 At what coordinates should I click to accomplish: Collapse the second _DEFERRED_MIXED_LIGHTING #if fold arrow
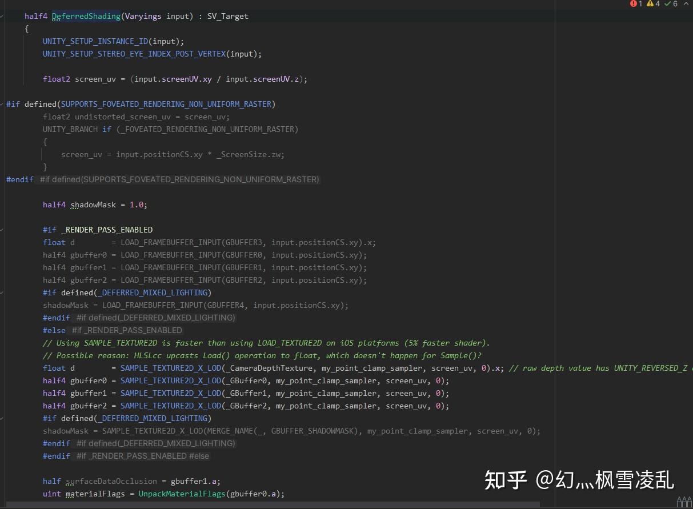2,418
